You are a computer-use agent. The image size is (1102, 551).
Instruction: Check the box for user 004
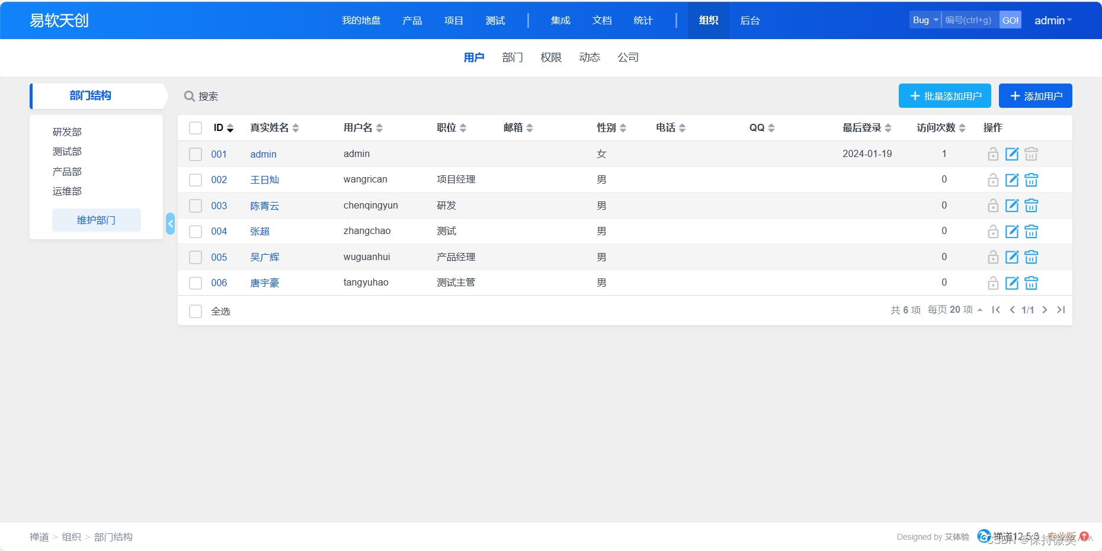pyautogui.click(x=196, y=232)
